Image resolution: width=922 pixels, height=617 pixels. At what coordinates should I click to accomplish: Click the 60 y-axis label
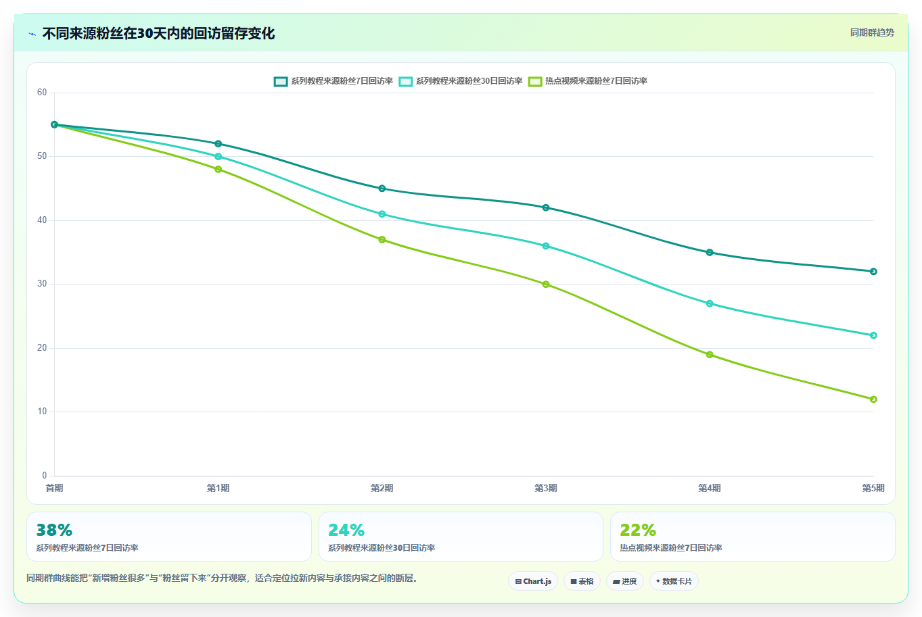click(x=42, y=93)
